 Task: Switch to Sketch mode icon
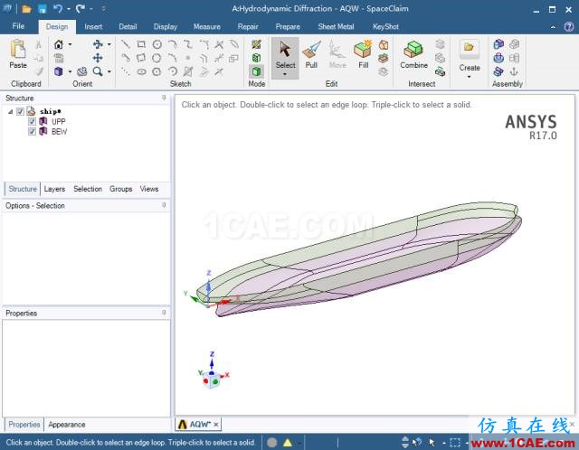coord(256,44)
